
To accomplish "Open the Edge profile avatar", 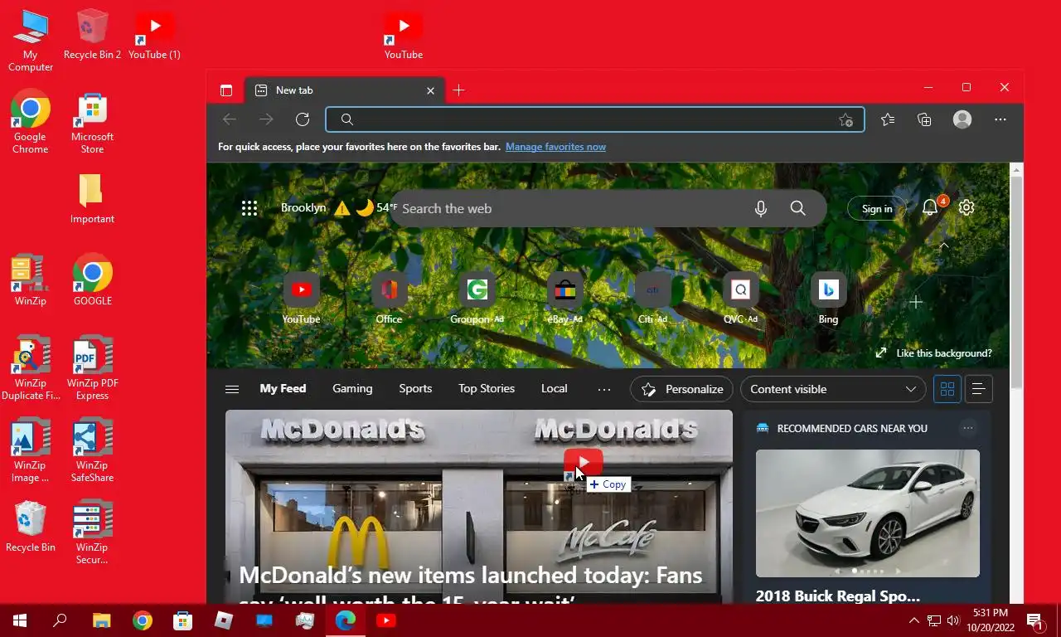I will 962,119.
